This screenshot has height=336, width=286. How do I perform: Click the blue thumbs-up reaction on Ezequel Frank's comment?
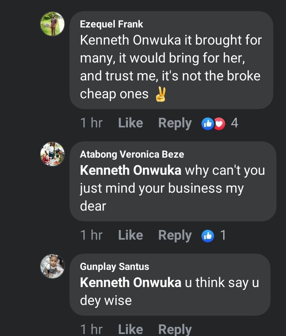click(207, 123)
